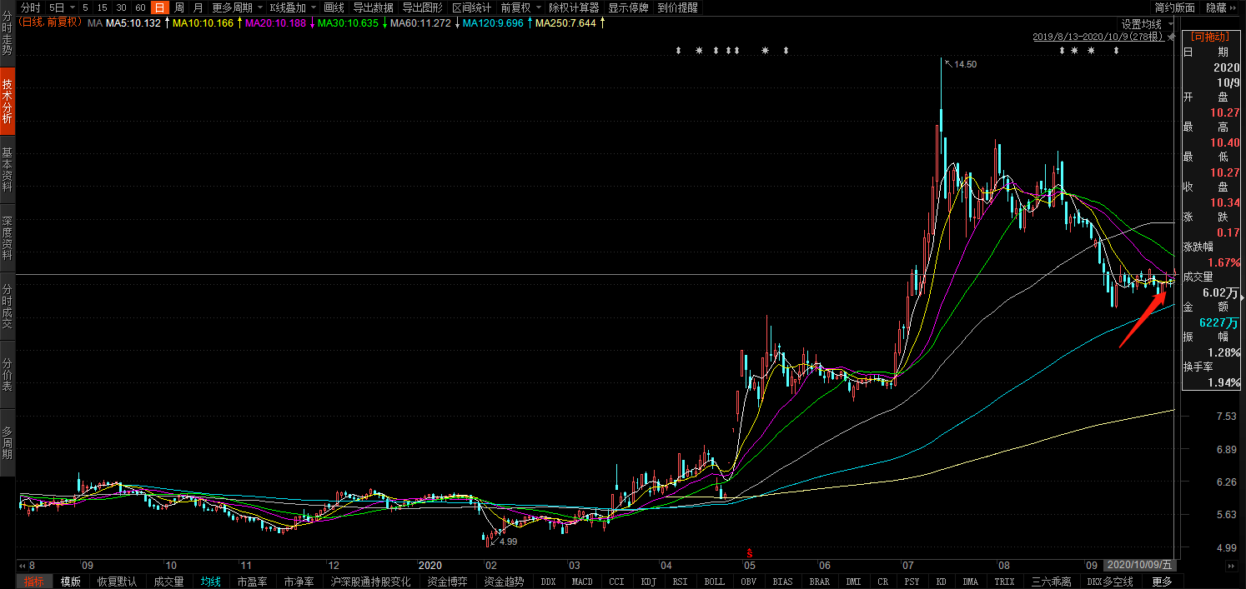Click the magenta arrow next to MA20 value
Screen dimensions: 1246x589
[312, 22]
